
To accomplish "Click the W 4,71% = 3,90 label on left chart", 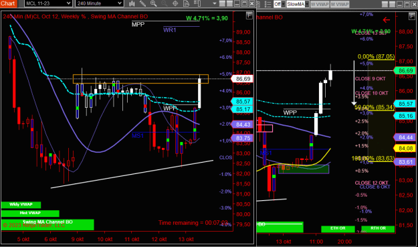I will tap(207, 18).
